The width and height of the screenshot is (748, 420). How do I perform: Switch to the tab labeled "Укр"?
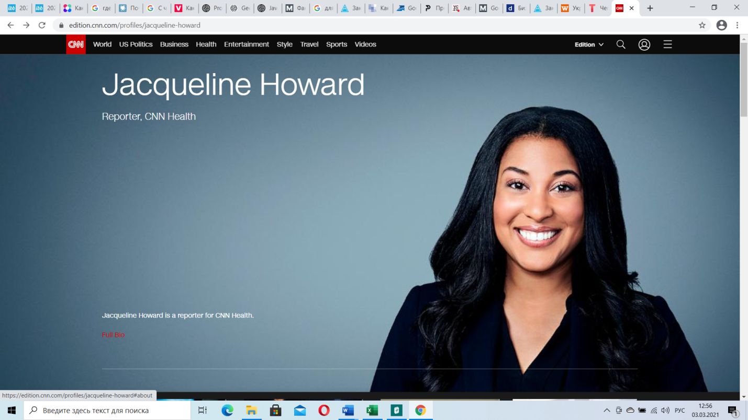[x=570, y=8]
